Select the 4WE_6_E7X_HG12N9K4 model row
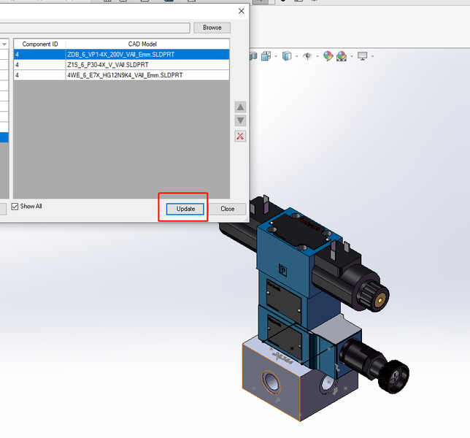470x438 pixels. [x=122, y=75]
